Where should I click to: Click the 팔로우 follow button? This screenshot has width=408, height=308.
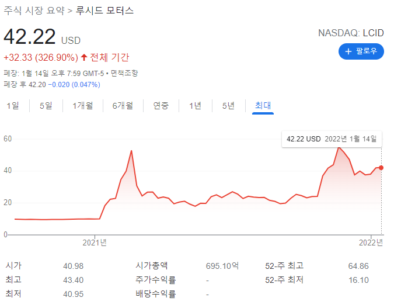[x=361, y=51]
